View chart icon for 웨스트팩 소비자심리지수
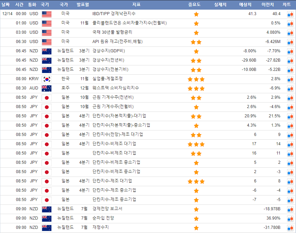Image resolution: width=296 pixels, height=233 pixels. point(289,88)
